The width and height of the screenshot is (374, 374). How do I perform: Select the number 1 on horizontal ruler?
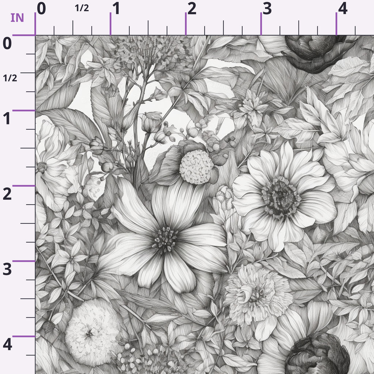(x=116, y=9)
